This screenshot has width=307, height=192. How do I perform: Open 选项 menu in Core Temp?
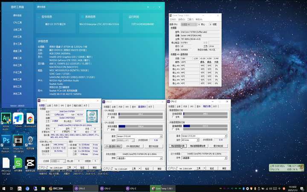pos(182,19)
